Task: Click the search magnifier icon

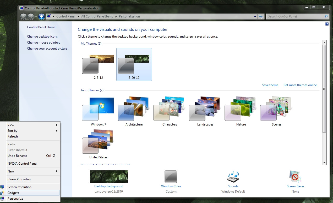Action: click(326, 16)
